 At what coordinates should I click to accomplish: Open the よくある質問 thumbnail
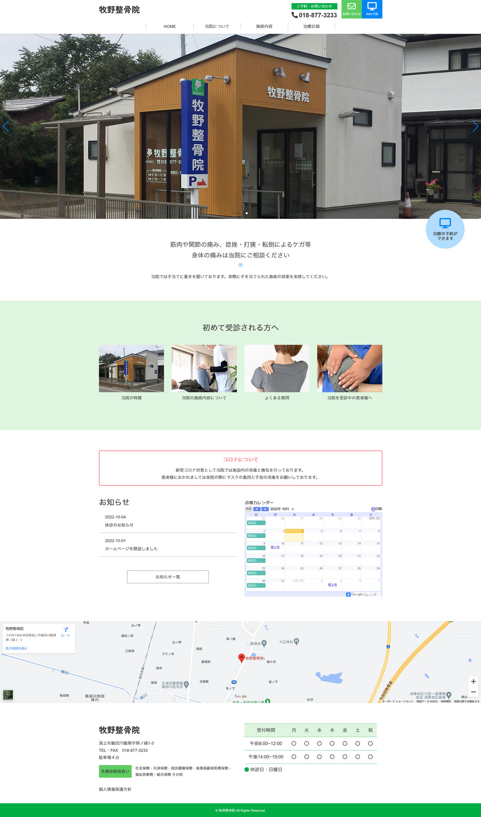pyautogui.click(x=277, y=369)
